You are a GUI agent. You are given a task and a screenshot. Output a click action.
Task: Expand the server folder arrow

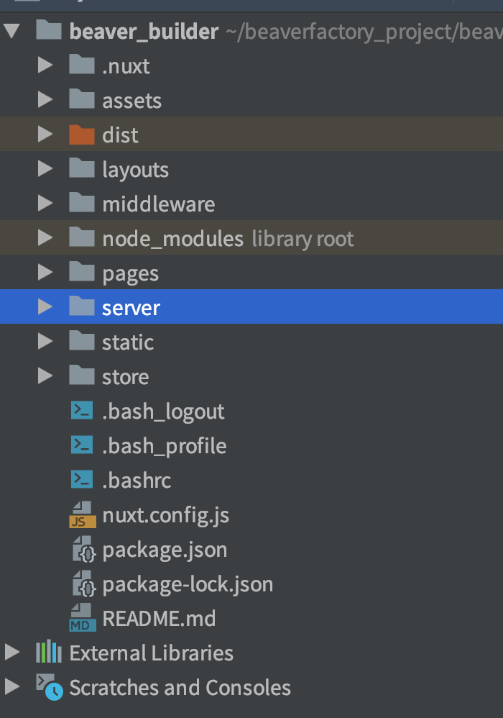point(45,306)
